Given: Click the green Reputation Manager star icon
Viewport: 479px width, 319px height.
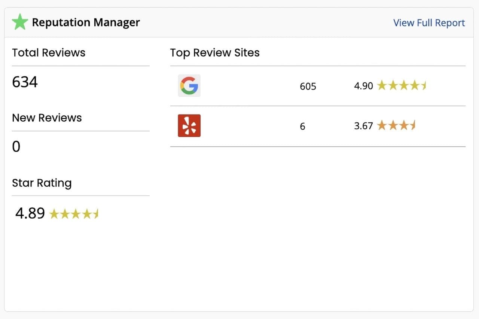Looking at the screenshot, I should [20, 22].
